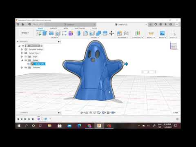
Task: Select the Create Sketch tool
Action: click(x=38, y=33)
